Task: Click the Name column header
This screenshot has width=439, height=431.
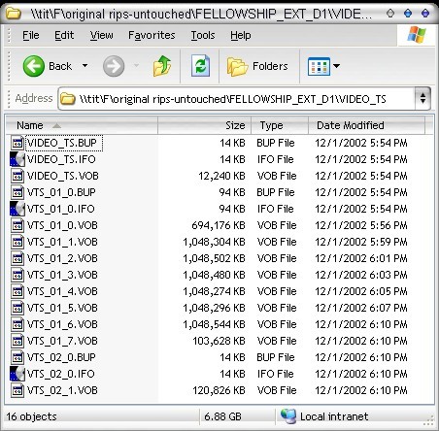Action: [x=82, y=125]
